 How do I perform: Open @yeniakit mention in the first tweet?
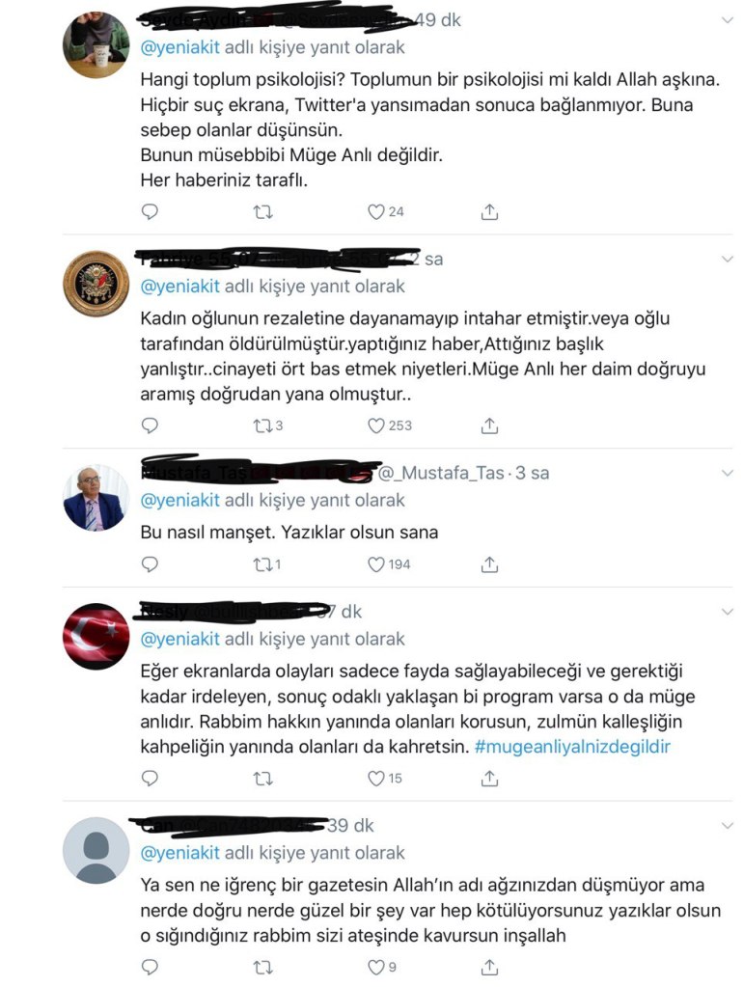click(180, 48)
